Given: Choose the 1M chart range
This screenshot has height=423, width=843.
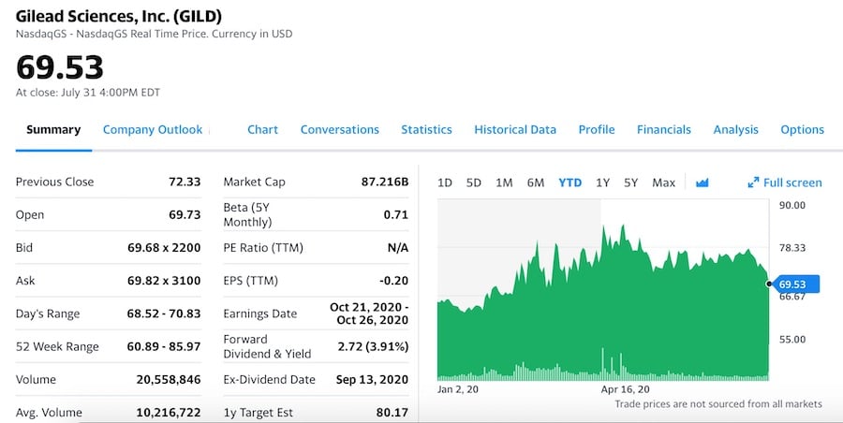Looking at the screenshot, I should 504,182.
